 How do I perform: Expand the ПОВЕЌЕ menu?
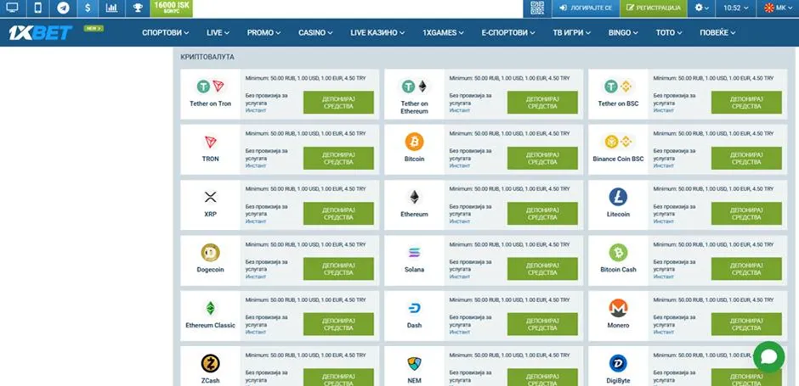[717, 32]
